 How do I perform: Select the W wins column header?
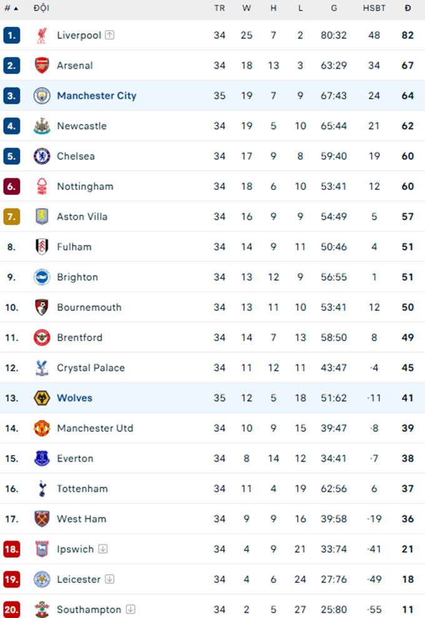[x=247, y=9]
